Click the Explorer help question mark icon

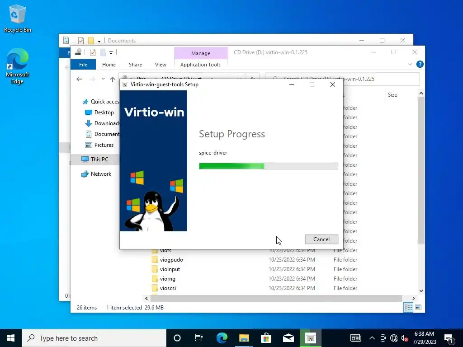coord(420,64)
